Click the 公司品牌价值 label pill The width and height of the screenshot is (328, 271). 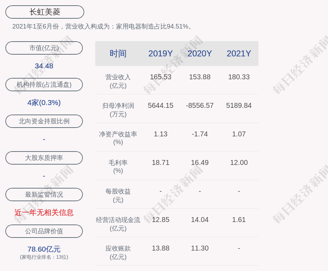44,231
